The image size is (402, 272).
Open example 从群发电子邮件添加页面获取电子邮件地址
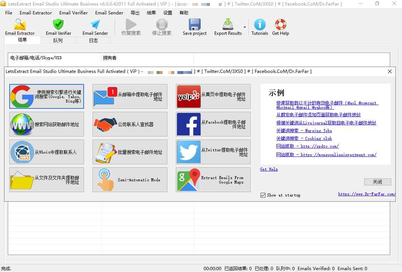(318, 115)
